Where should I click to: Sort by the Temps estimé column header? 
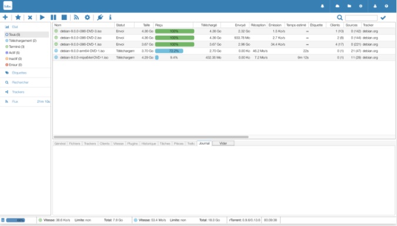[296, 25]
